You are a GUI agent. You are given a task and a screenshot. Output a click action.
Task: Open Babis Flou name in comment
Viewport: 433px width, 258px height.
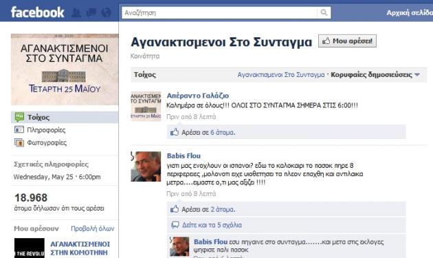tap(210, 241)
